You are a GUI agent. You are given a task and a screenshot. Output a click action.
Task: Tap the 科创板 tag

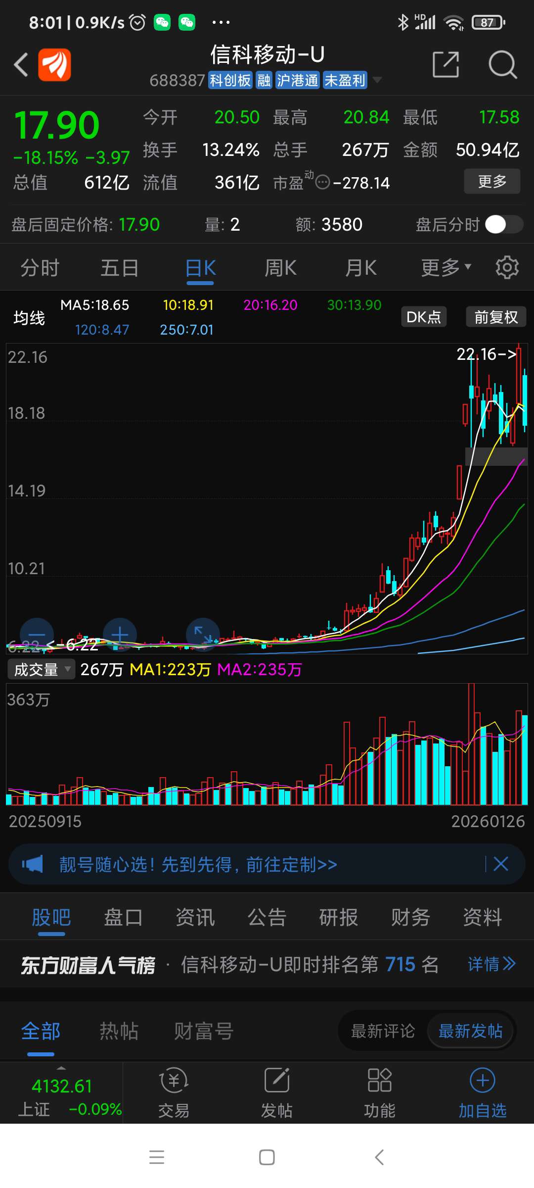(x=230, y=80)
